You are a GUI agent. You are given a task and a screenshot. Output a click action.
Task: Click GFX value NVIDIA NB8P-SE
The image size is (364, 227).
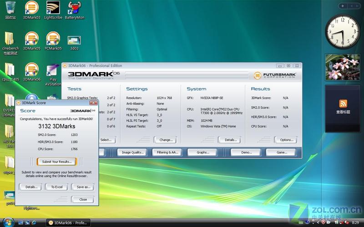pyautogui.click(x=212, y=98)
